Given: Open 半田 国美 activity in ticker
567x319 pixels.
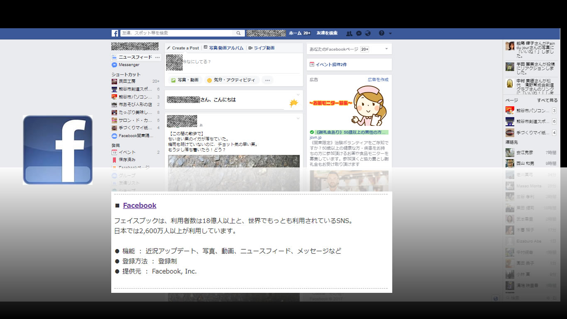Looking at the screenshot, I should pos(531,68).
